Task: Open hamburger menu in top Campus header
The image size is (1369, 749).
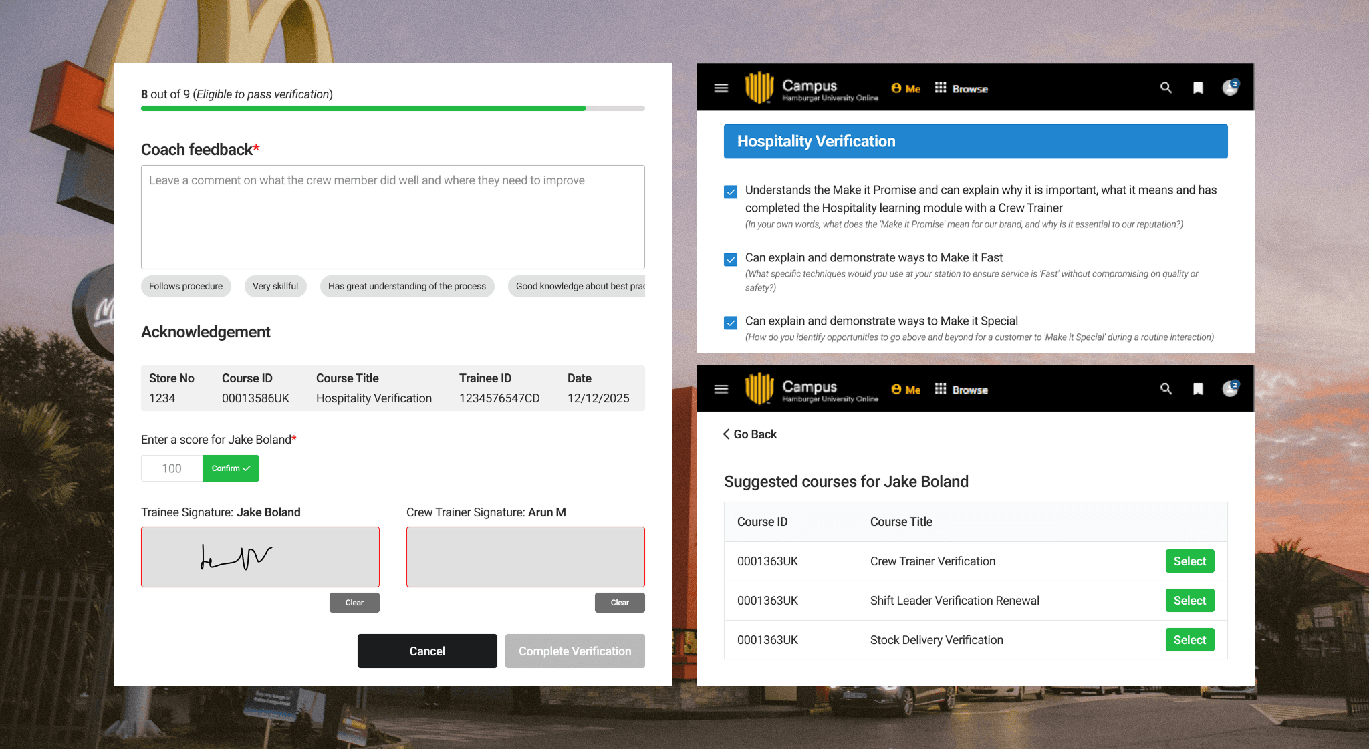Action: (x=721, y=88)
